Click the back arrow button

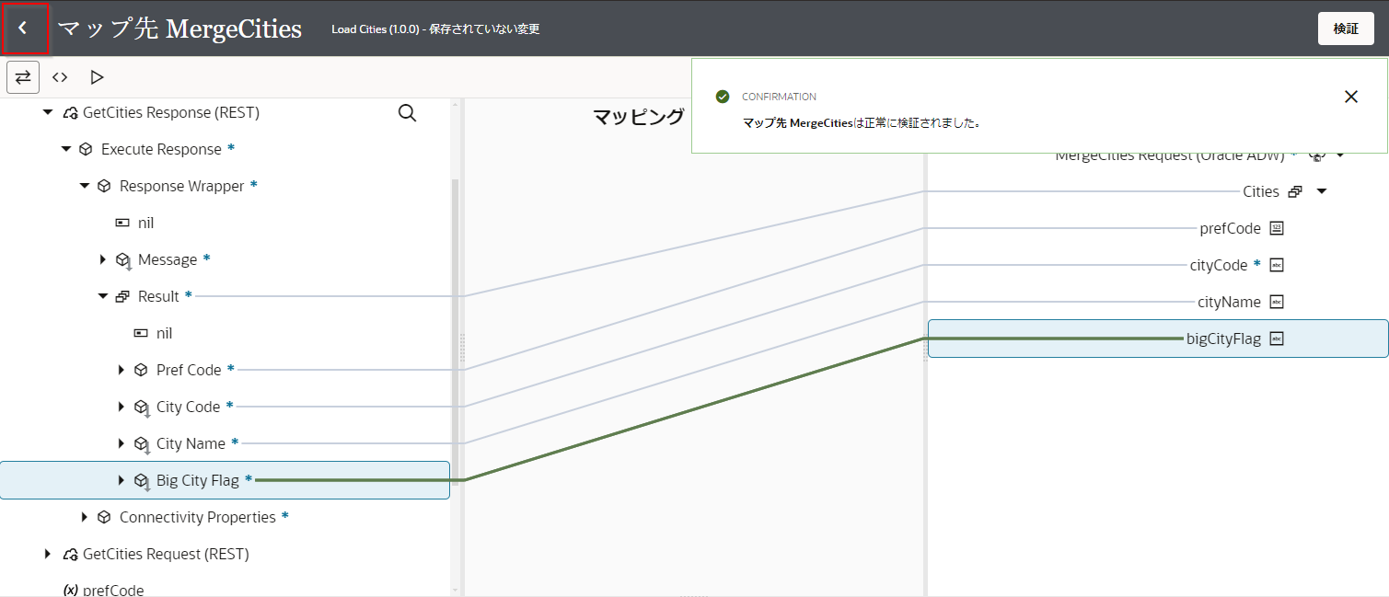tap(24, 29)
